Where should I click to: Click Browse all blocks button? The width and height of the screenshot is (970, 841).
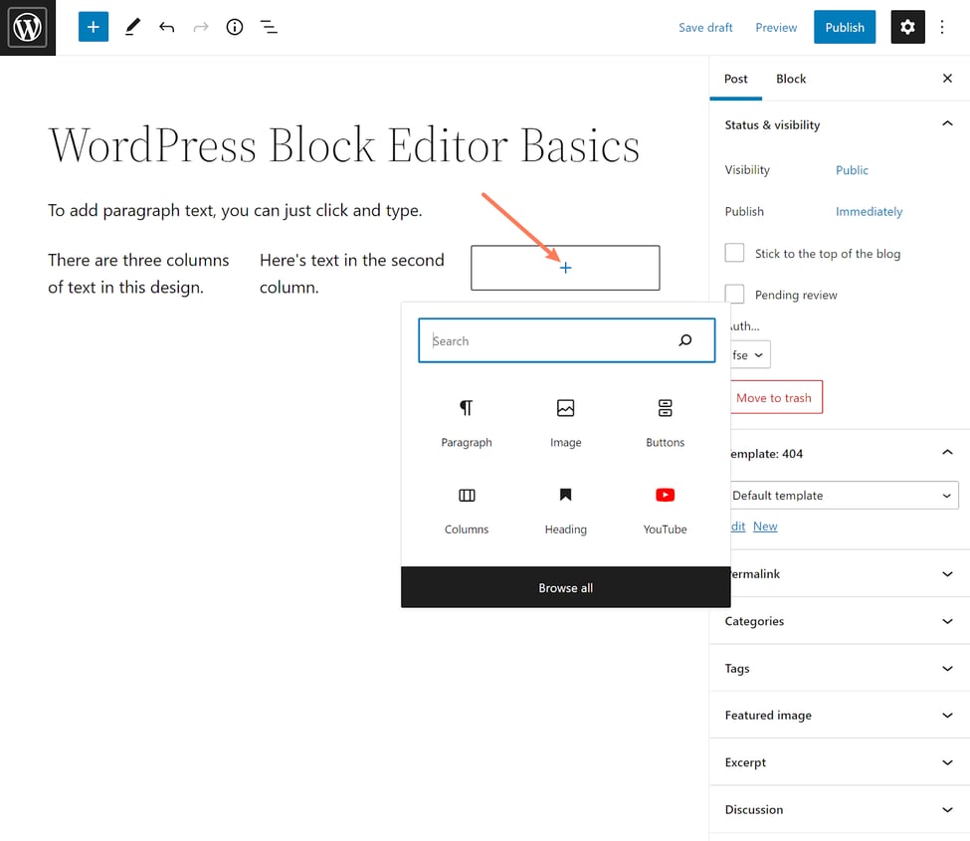click(565, 587)
